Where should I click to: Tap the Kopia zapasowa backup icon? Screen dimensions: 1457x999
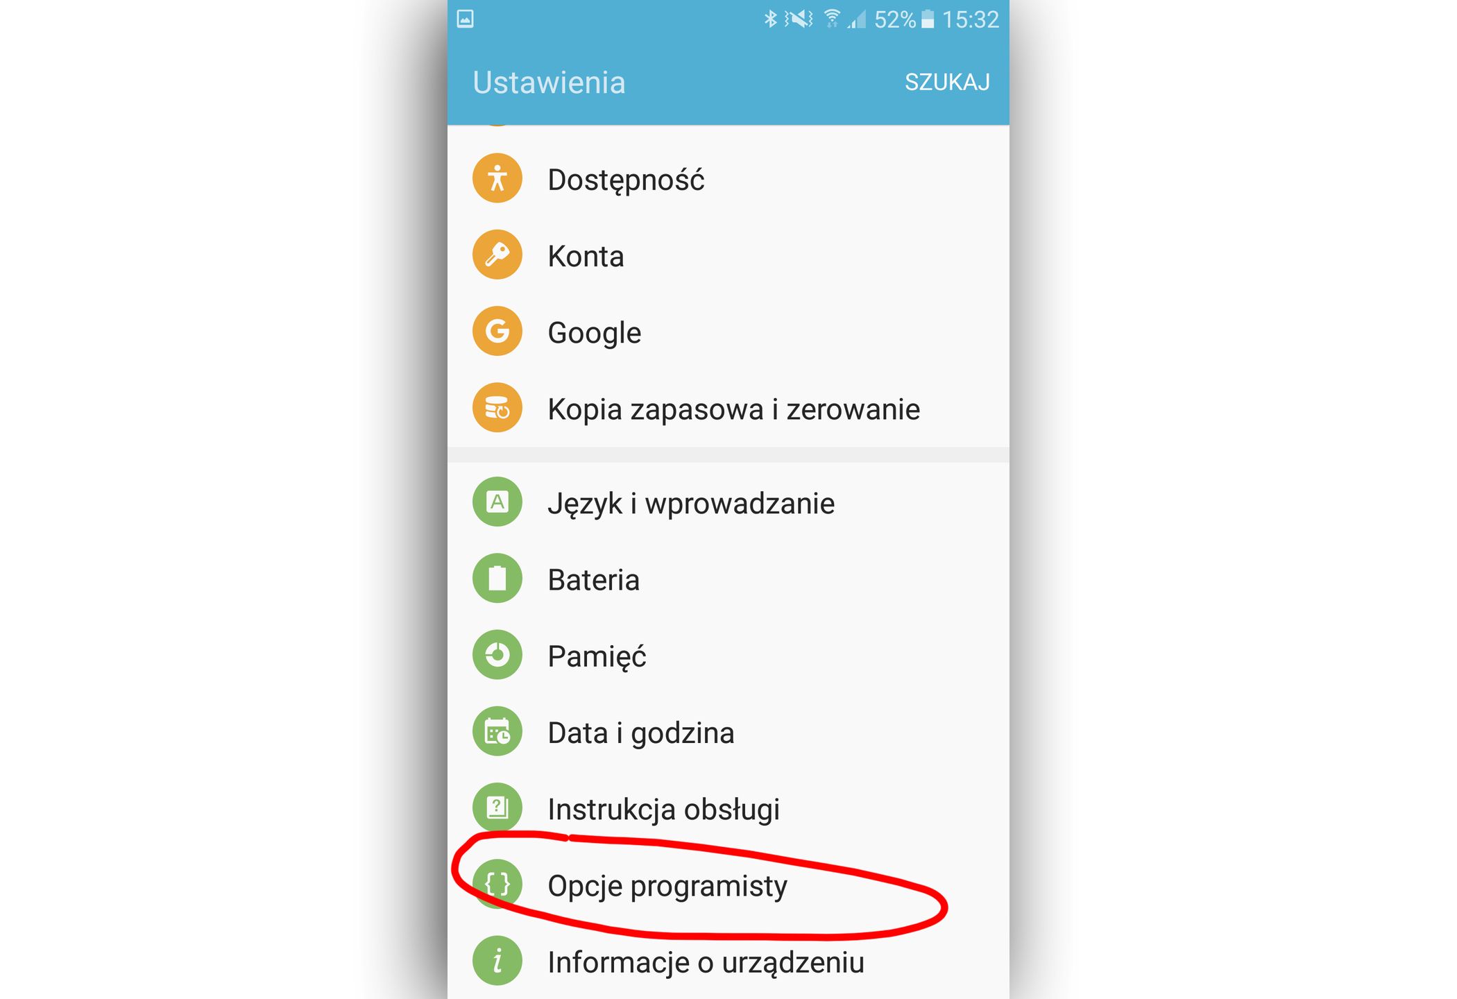coord(497,408)
